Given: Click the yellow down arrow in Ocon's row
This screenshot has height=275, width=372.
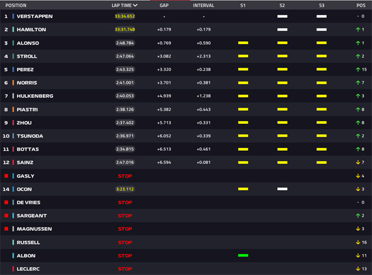Looking at the screenshot, I should tap(358, 189).
